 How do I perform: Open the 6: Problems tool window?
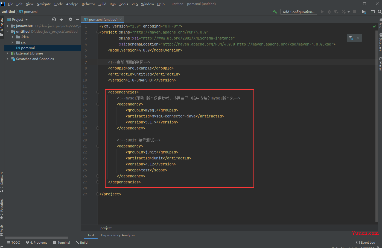point(37,242)
